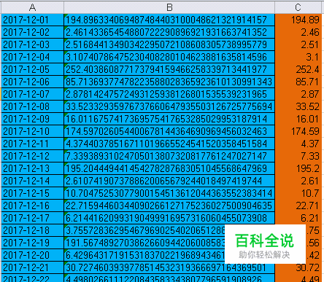Select rounded value 85.71

(298, 82)
